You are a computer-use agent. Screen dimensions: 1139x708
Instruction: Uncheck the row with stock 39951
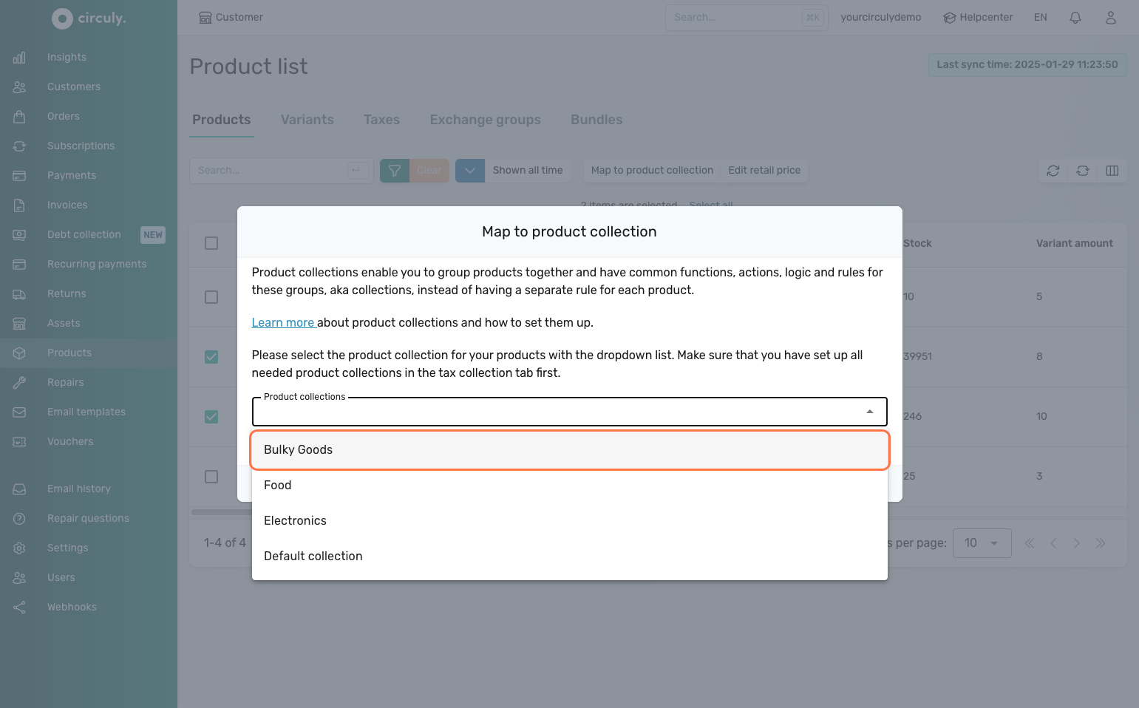(x=211, y=357)
